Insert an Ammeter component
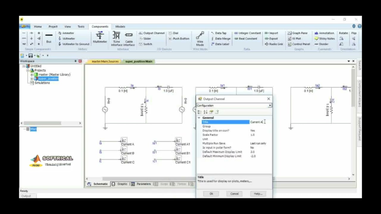This screenshot has height=214, width=381. (66, 33)
